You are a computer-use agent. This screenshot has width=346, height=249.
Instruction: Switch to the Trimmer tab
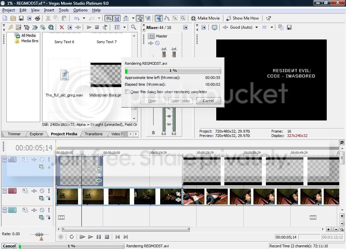14,134
